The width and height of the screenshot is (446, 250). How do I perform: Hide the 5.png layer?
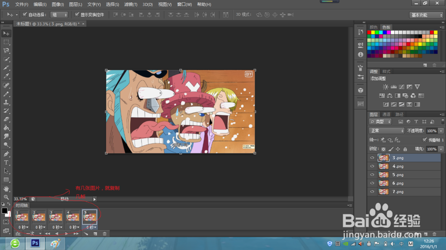372,175
